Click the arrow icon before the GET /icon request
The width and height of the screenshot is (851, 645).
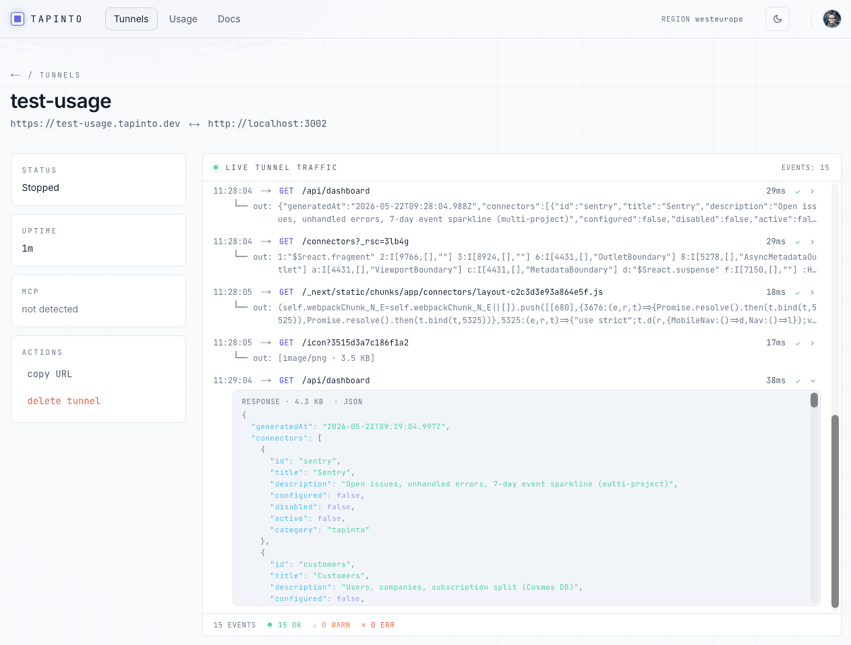point(266,343)
